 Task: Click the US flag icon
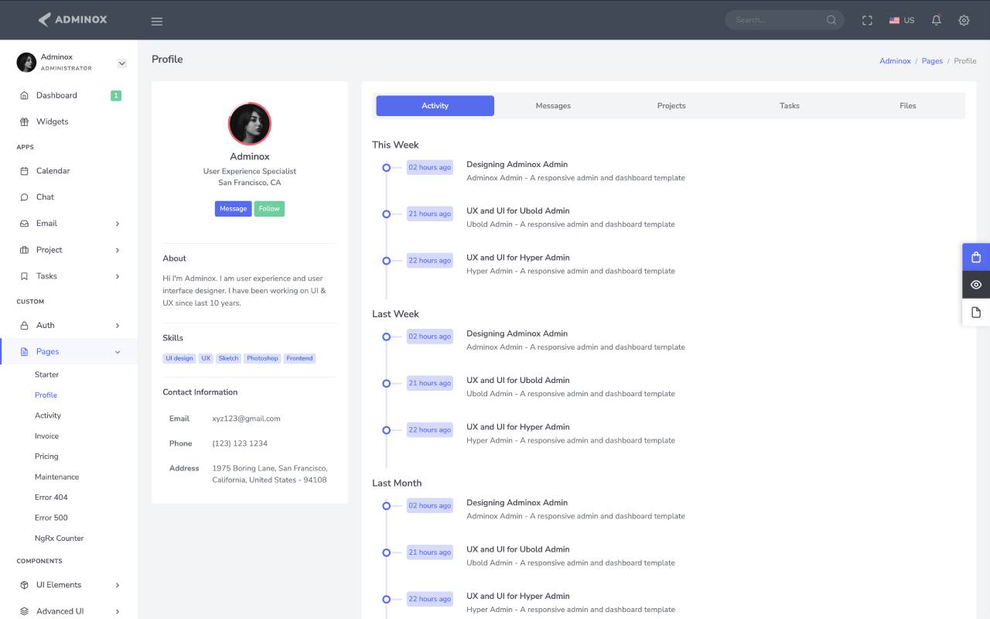click(894, 21)
